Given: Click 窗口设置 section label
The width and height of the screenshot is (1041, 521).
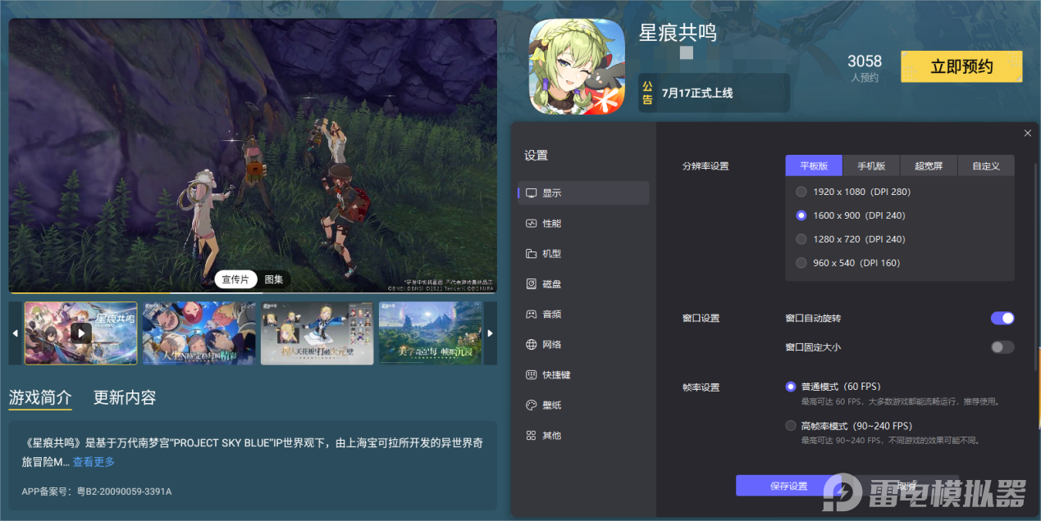Looking at the screenshot, I should click(x=701, y=318).
